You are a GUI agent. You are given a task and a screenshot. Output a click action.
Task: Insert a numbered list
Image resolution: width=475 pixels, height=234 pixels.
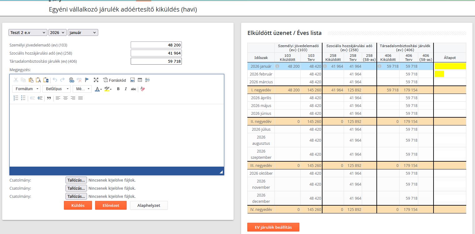pos(16,98)
